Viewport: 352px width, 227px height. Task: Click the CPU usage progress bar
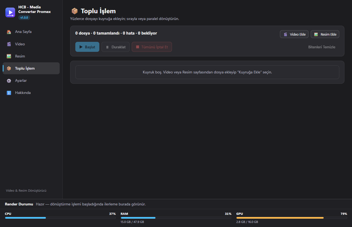[x=60, y=218]
